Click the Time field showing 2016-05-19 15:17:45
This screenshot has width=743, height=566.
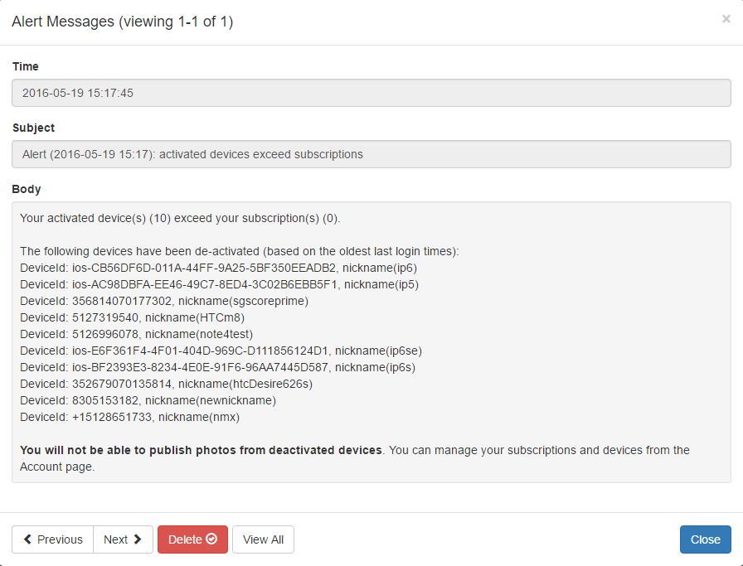371,93
